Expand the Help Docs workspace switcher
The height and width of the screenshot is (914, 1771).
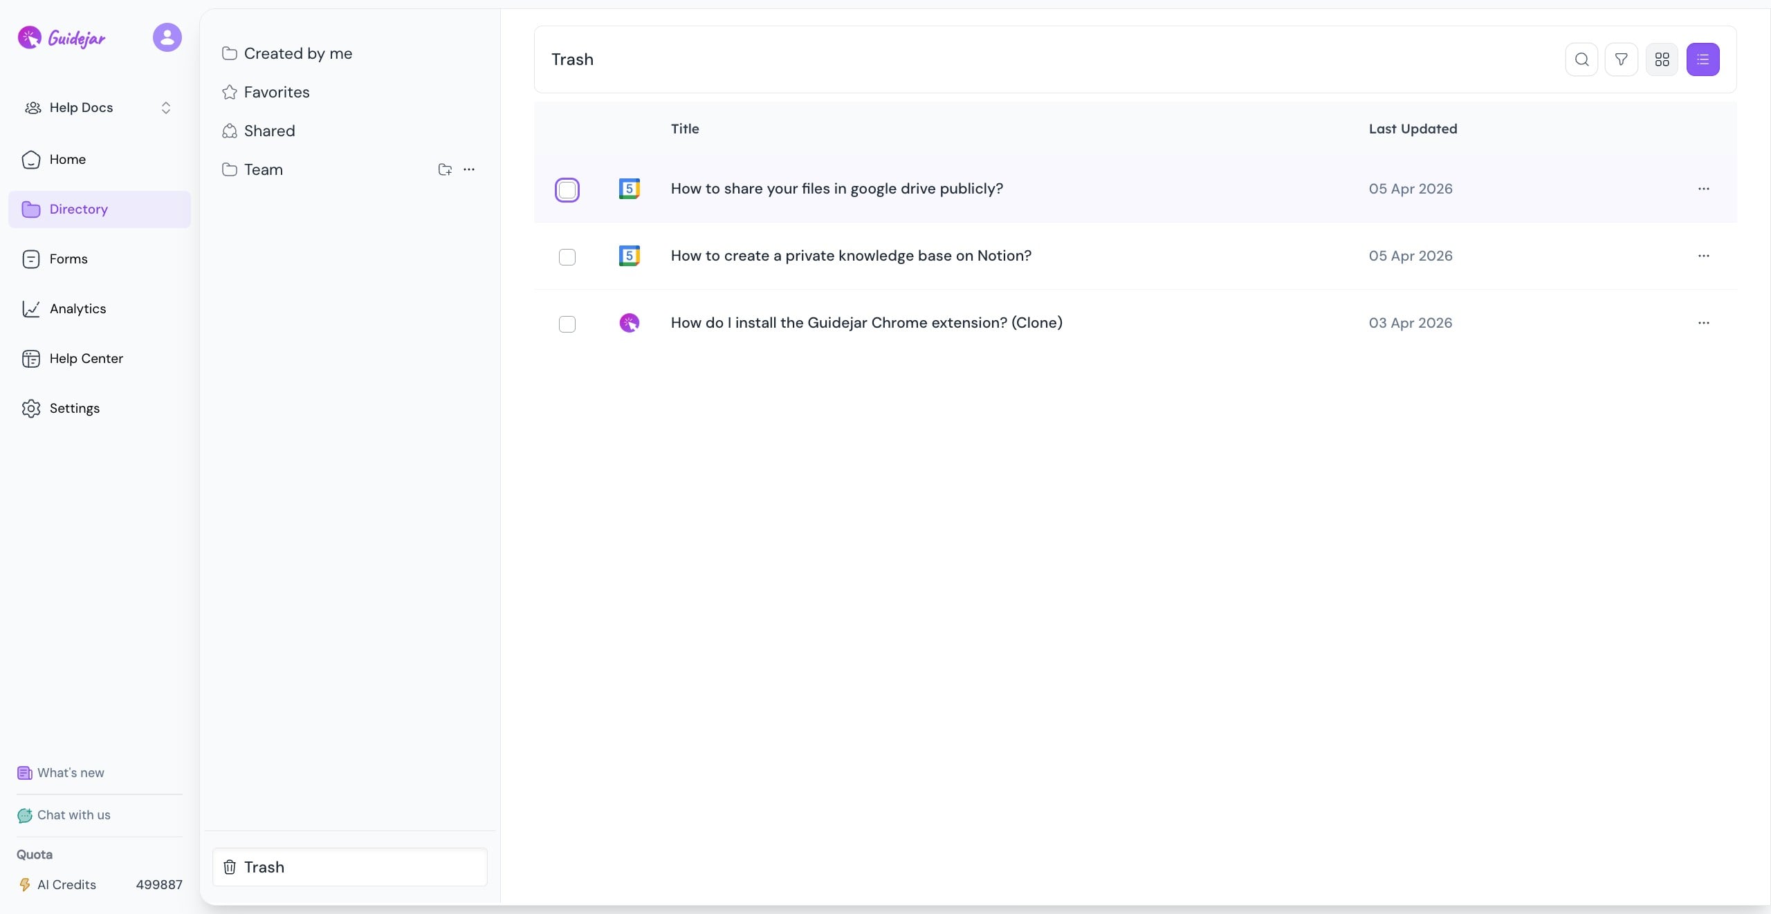click(165, 108)
